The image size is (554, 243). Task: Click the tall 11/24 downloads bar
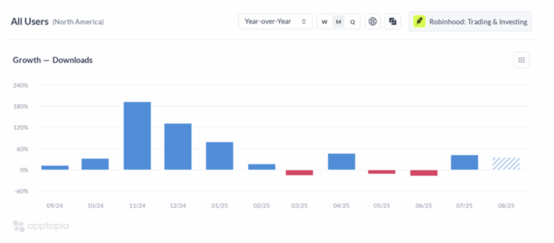[x=137, y=136]
